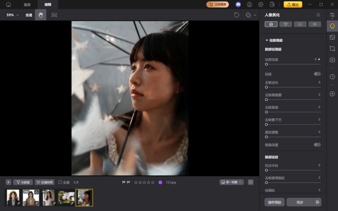The width and height of the screenshot is (338, 211).
Task: Select the second face shape tab
Action: (x=286, y=24)
